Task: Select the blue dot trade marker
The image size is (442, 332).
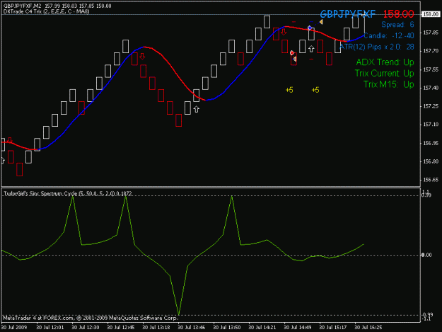Action: point(310,28)
